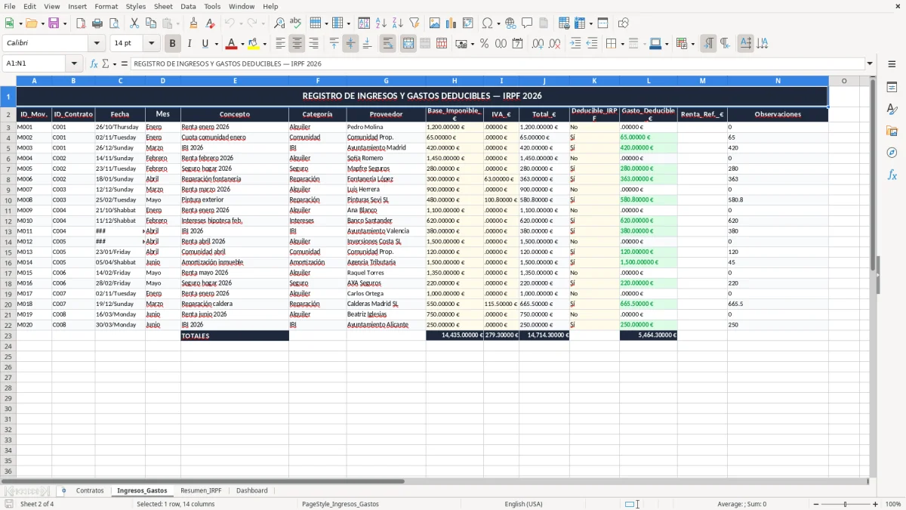Toggle Merge and Center Cells

coord(408,44)
